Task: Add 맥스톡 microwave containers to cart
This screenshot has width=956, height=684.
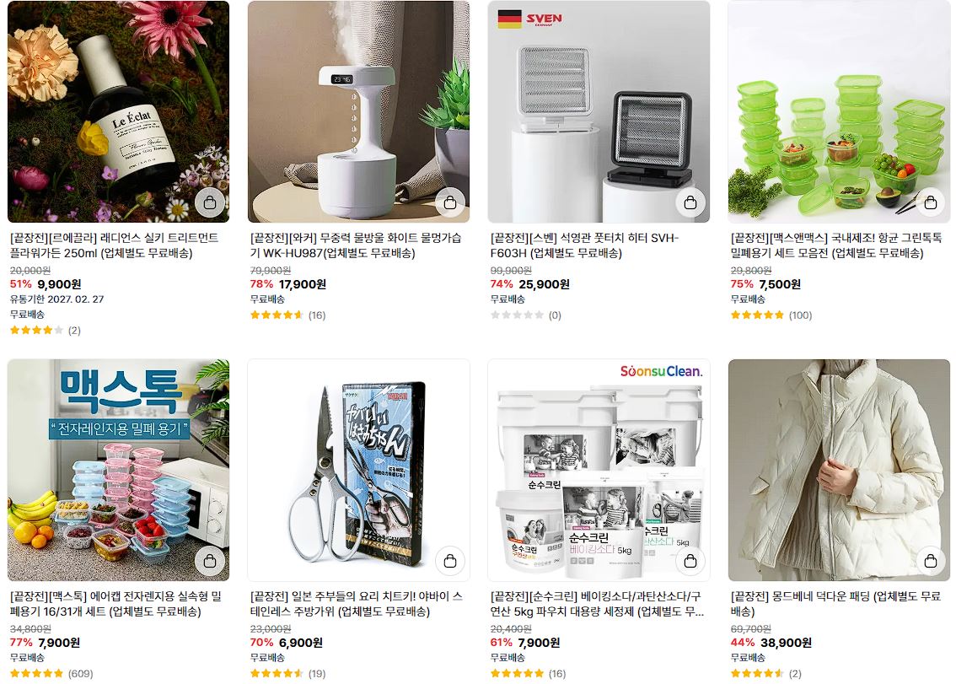Action: click(210, 561)
